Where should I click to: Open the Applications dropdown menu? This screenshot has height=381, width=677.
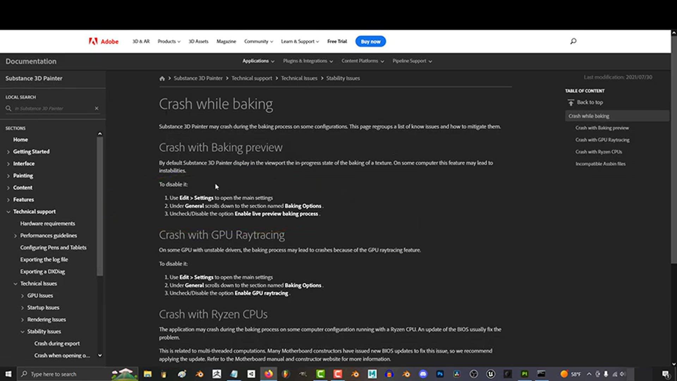coord(258,61)
